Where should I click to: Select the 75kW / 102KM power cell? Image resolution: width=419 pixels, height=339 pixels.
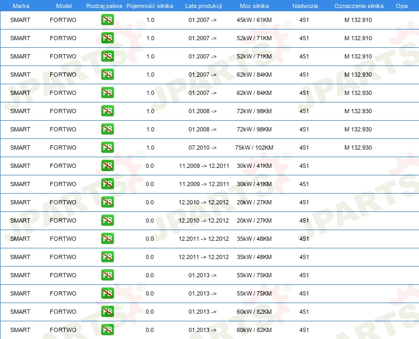click(x=254, y=148)
